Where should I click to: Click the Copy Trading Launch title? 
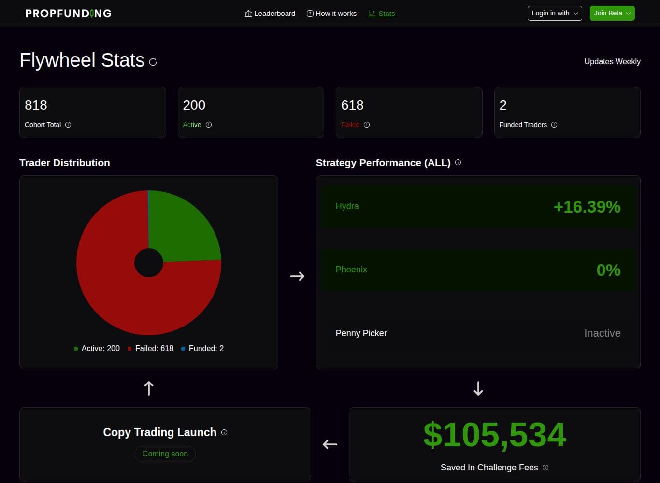[x=160, y=432]
